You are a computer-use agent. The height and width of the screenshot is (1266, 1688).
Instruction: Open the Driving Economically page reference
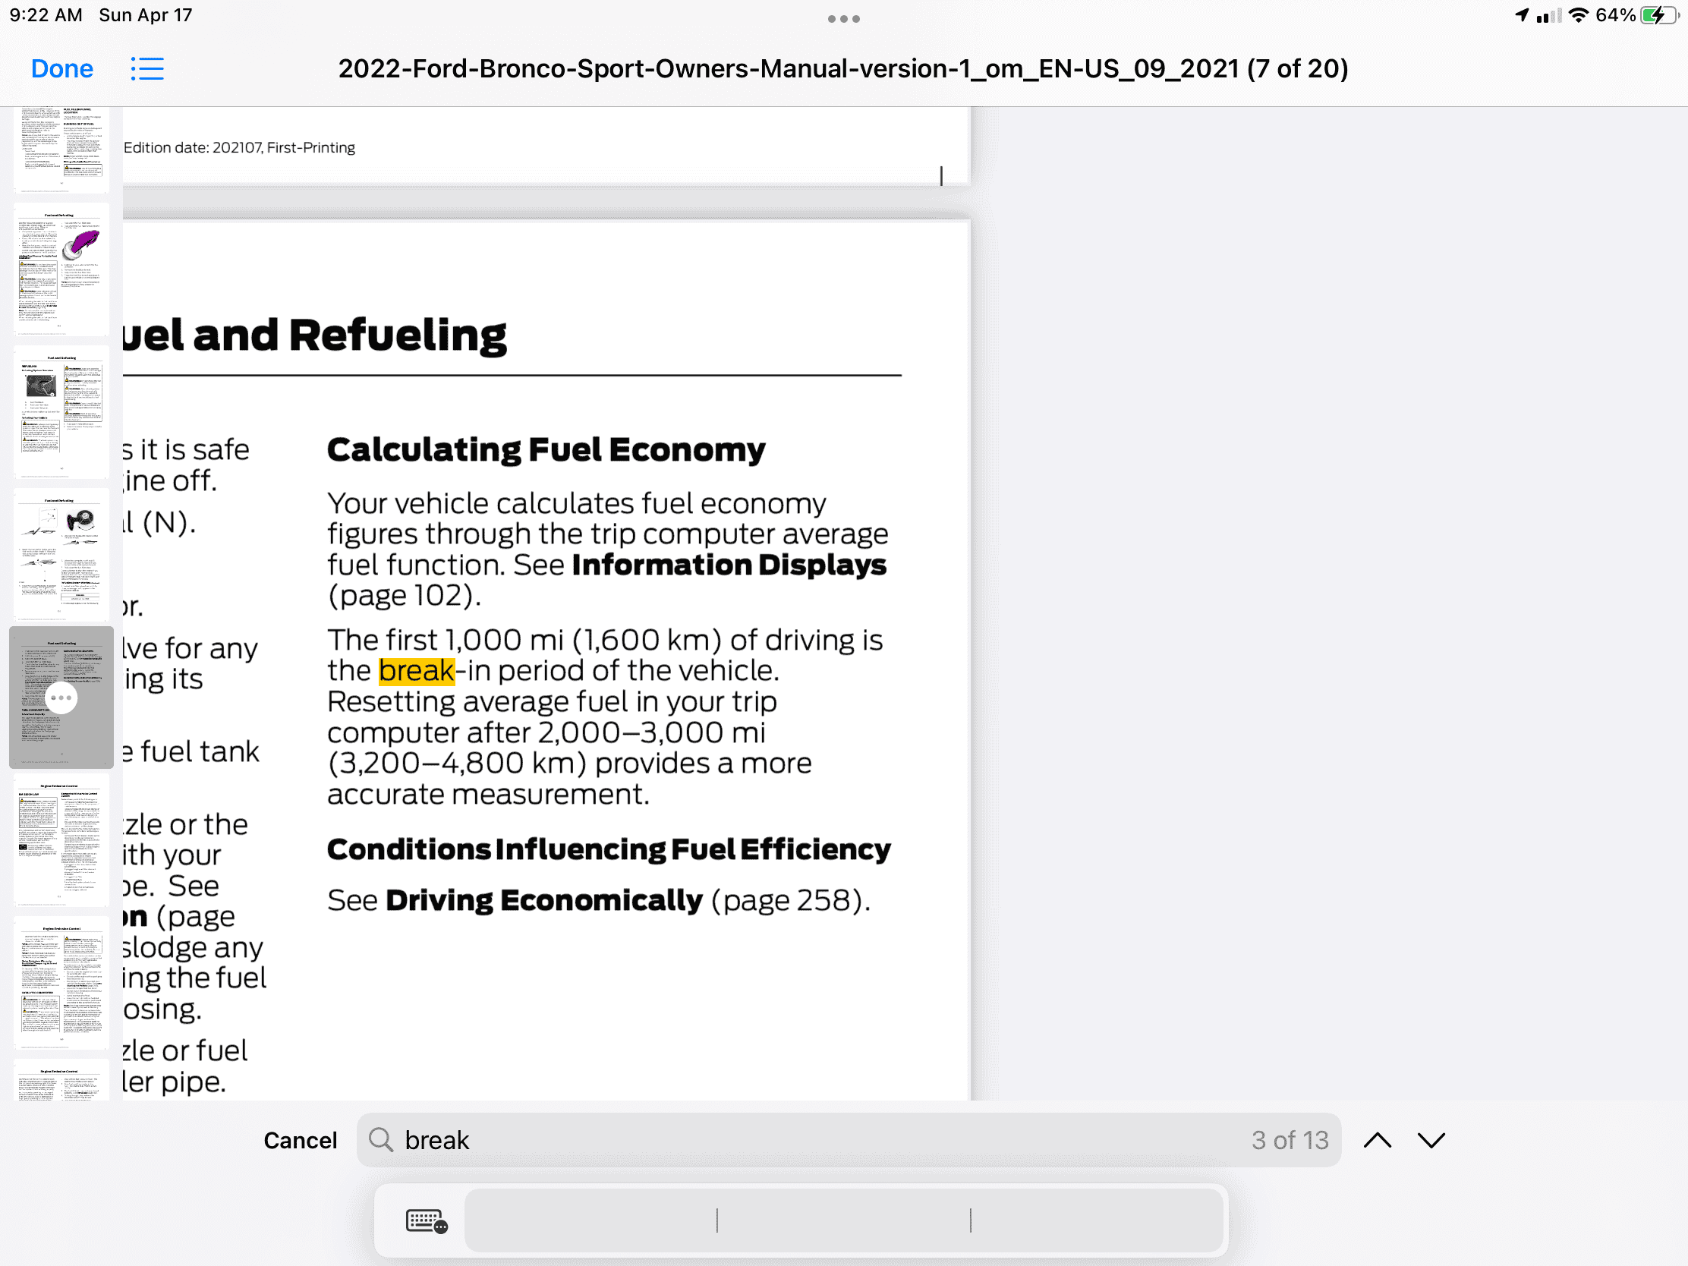point(543,900)
